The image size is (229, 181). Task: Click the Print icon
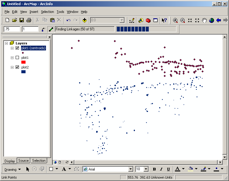click(x=29, y=20)
